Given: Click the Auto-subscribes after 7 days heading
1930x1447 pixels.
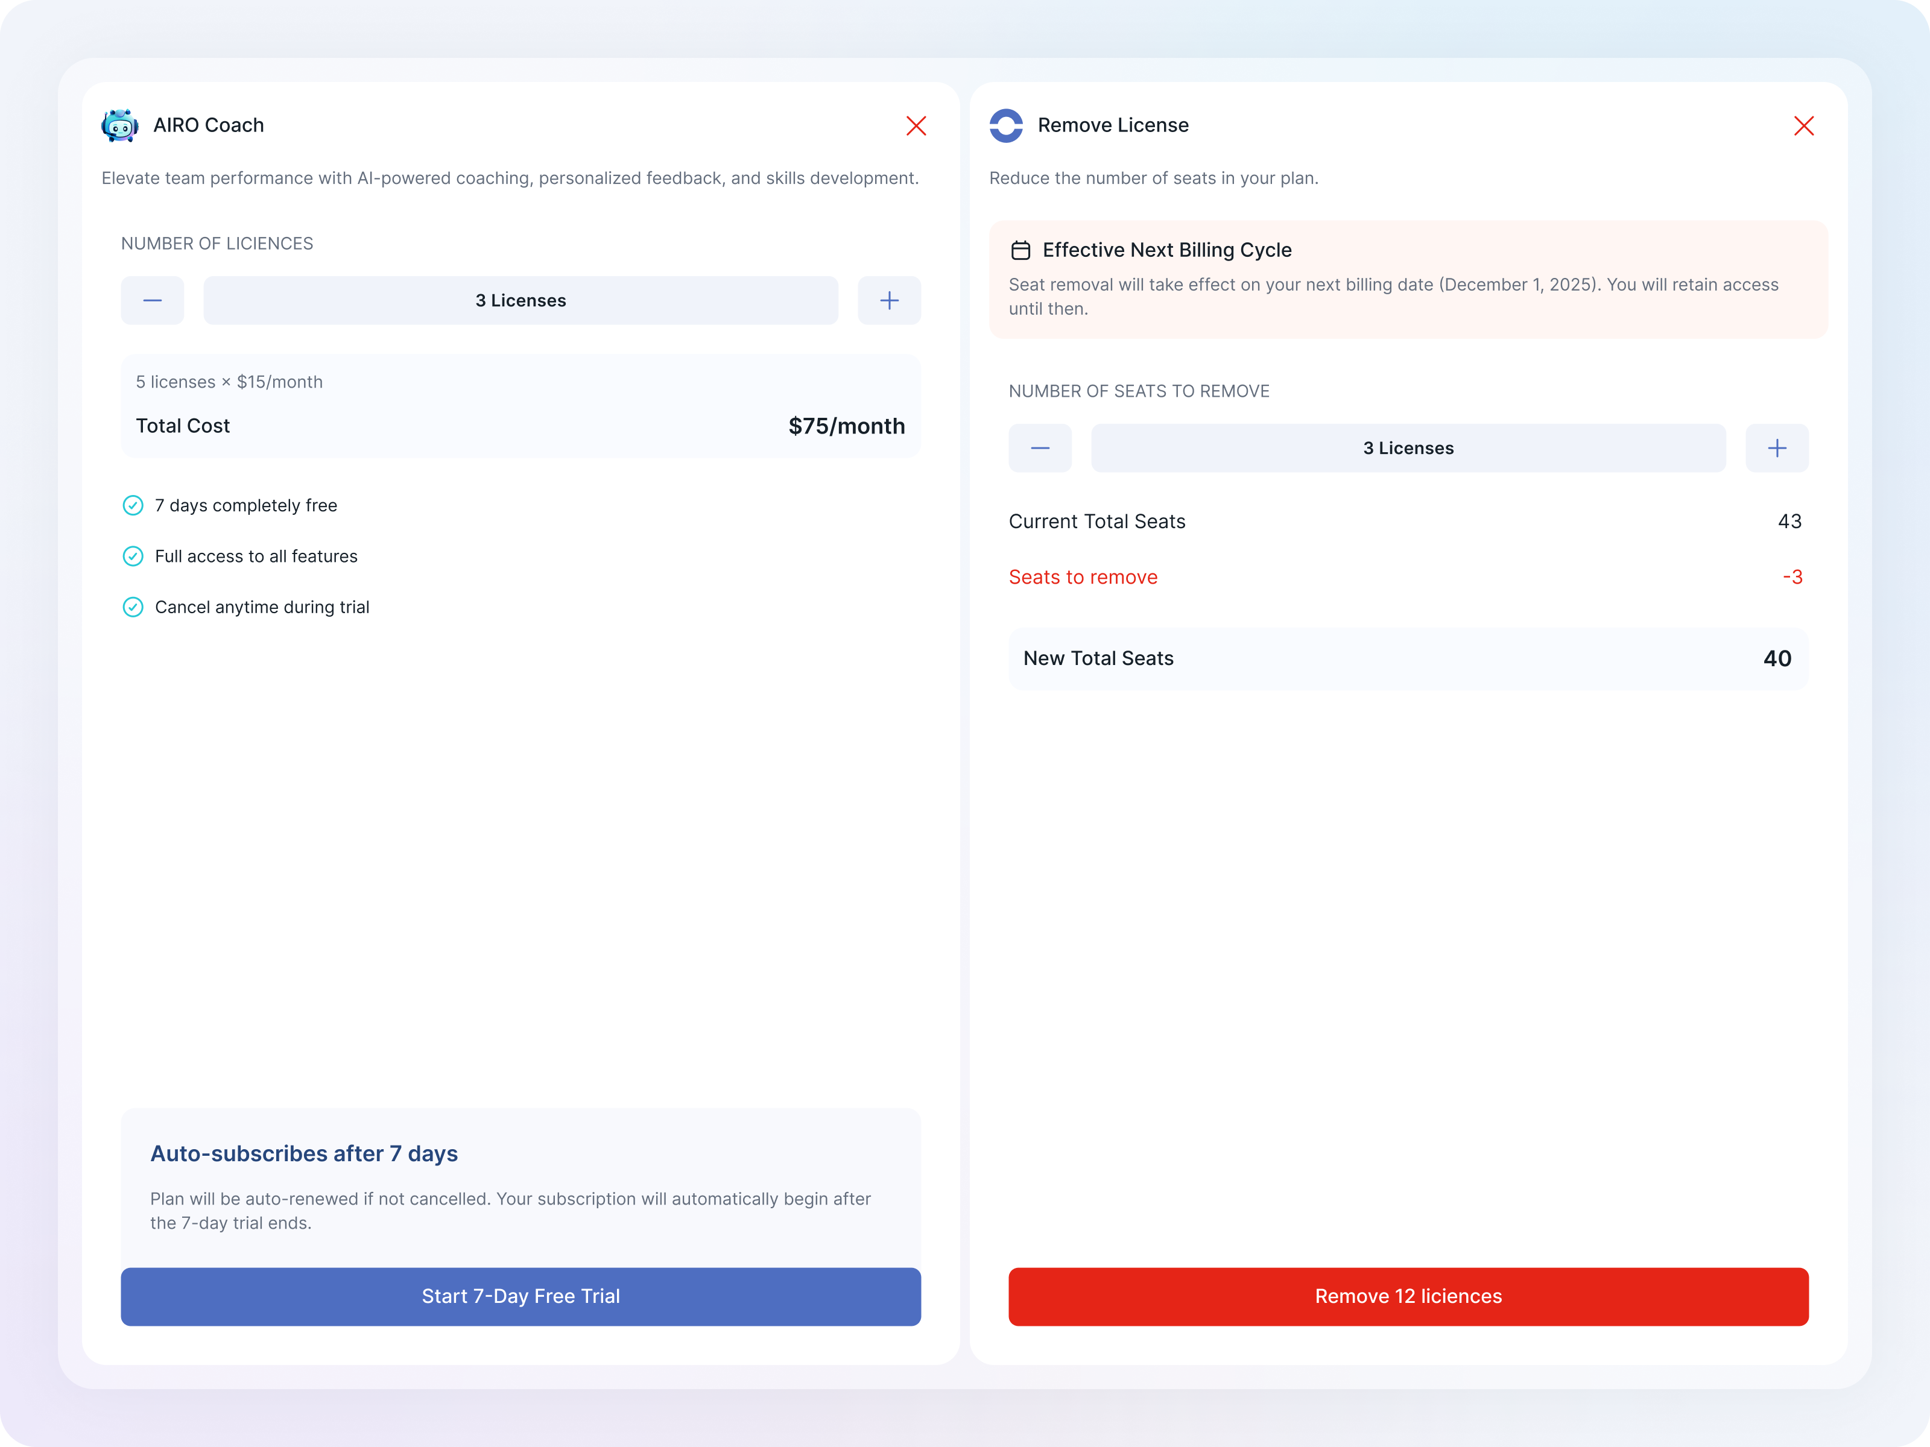Looking at the screenshot, I should [303, 1153].
